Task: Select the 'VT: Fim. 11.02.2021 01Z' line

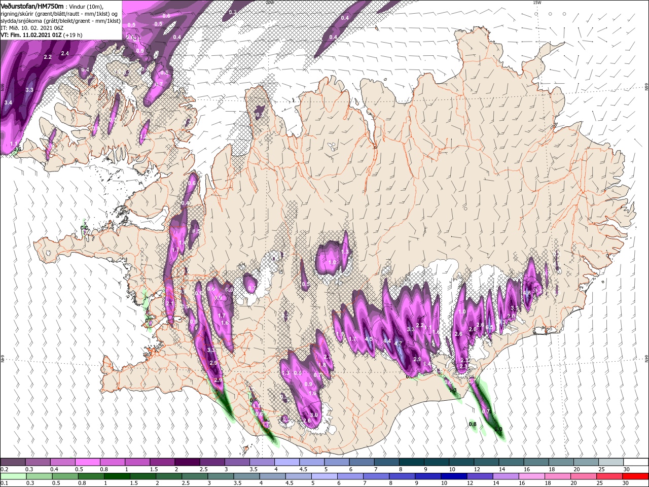Action: tap(30, 36)
